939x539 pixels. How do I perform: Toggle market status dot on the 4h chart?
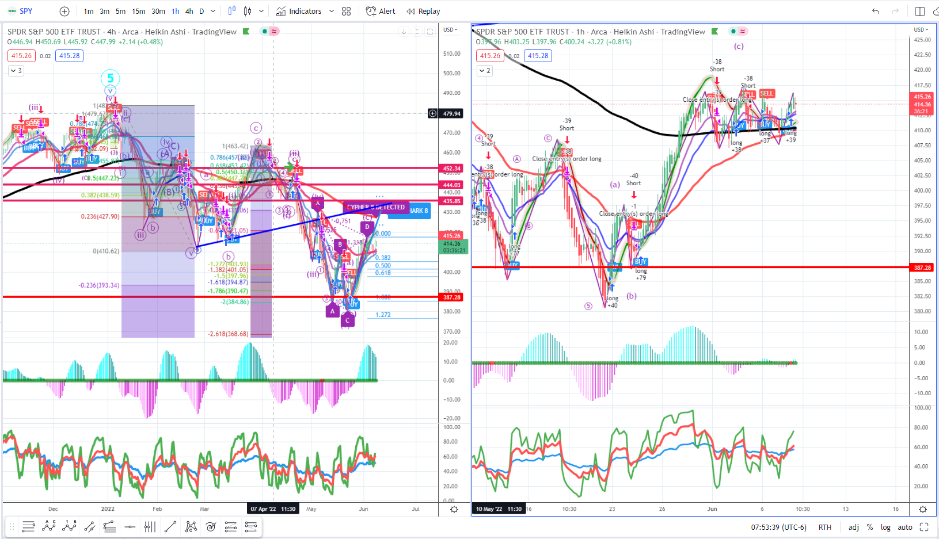point(265,31)
